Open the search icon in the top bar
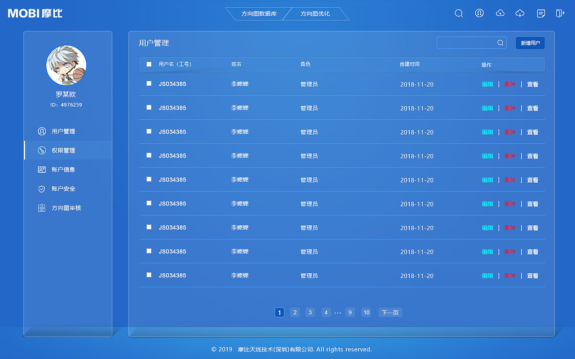 coord(459,13)
